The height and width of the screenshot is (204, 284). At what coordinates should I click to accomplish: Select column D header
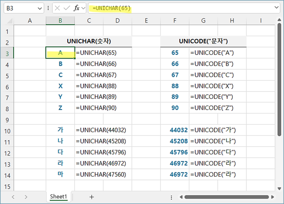pyautogui.click(x=118, y=21)
